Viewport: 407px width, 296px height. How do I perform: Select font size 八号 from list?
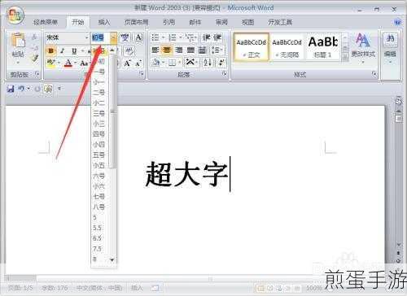[x=98, y=207]
